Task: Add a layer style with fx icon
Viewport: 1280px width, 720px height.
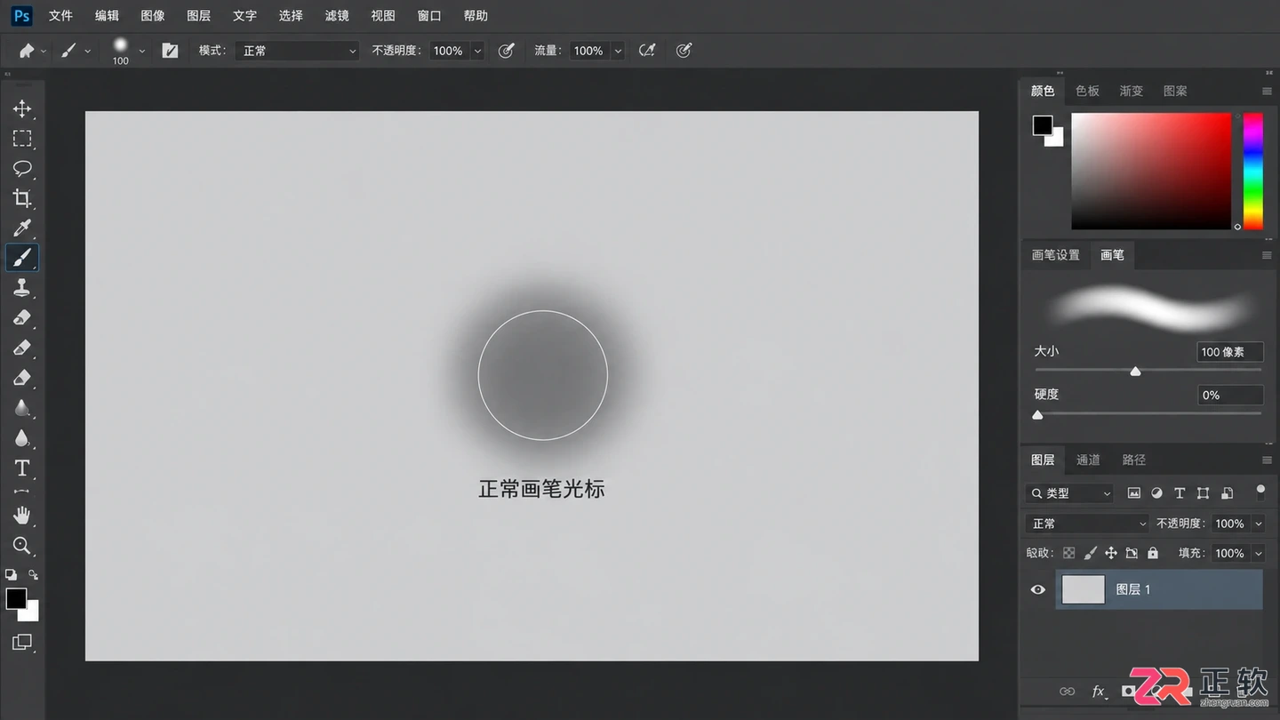Action: [x=1099, y=692]
